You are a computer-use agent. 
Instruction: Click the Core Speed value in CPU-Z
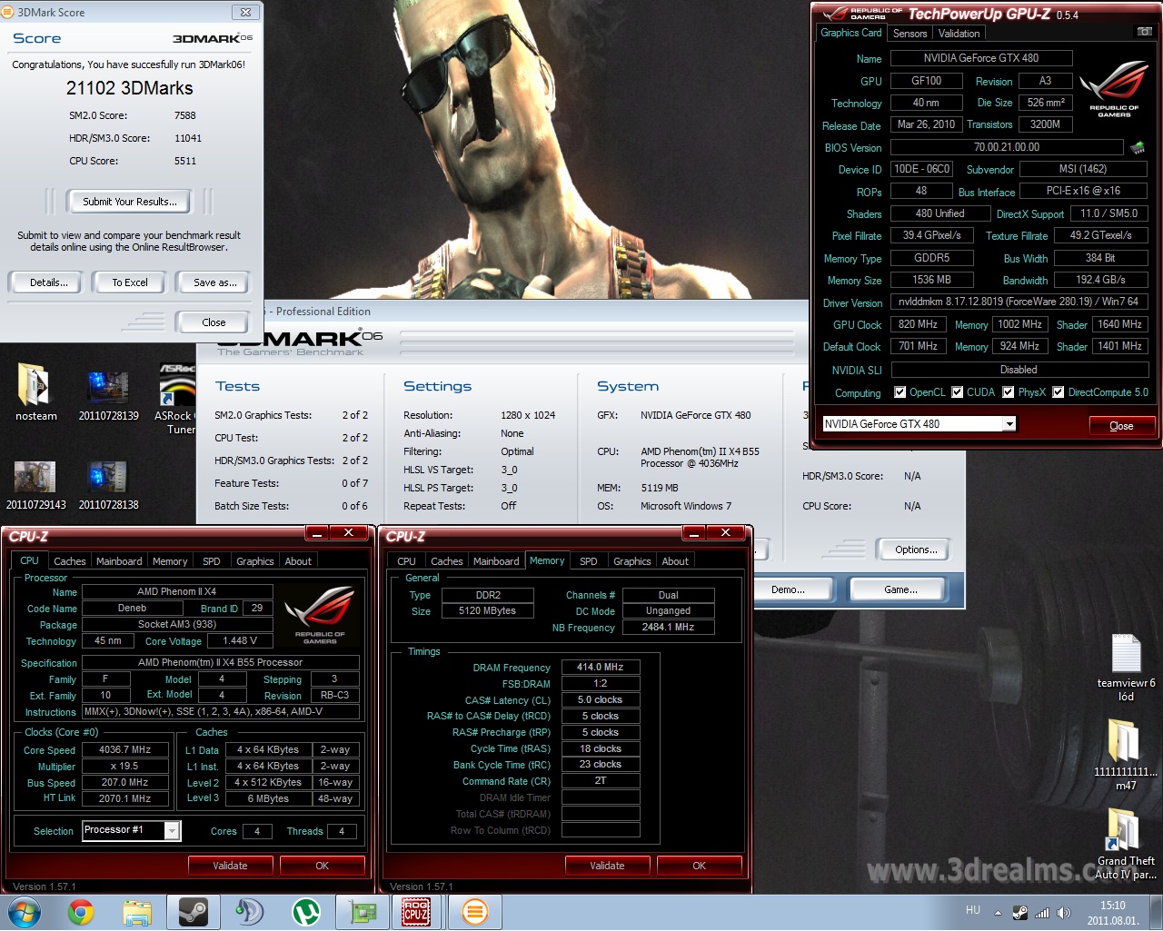click(124, 750)
